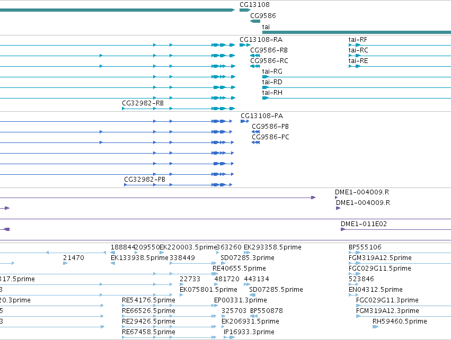Open RE54176.5prime feature
The width and height of the screenshot is (451, 340).
point(148,300)
